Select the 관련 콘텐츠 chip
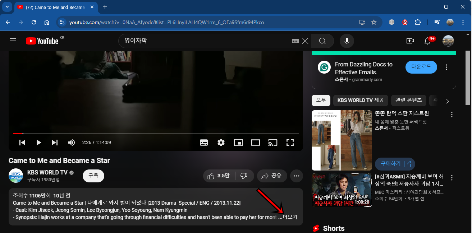Image resolution: width=472 pixels, height=233 pixels. tap(409, 101)
